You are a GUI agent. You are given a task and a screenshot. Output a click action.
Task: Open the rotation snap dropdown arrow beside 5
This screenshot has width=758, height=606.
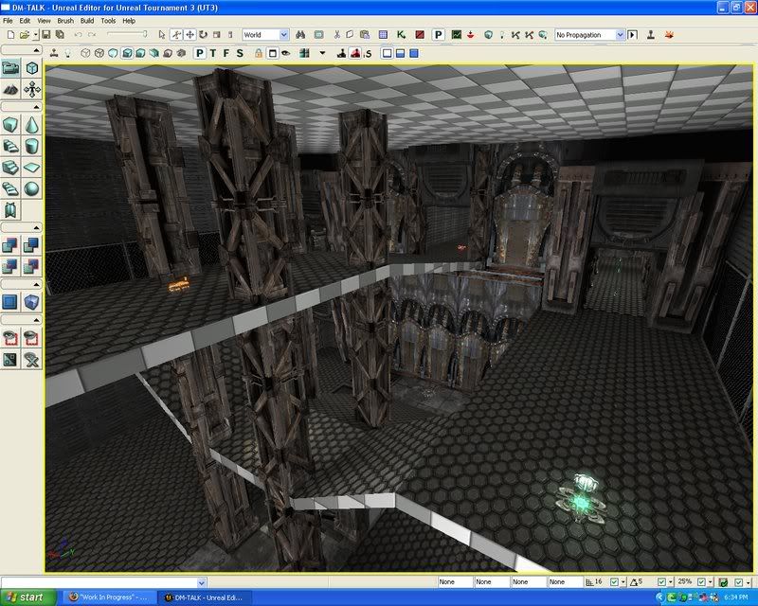671,582
